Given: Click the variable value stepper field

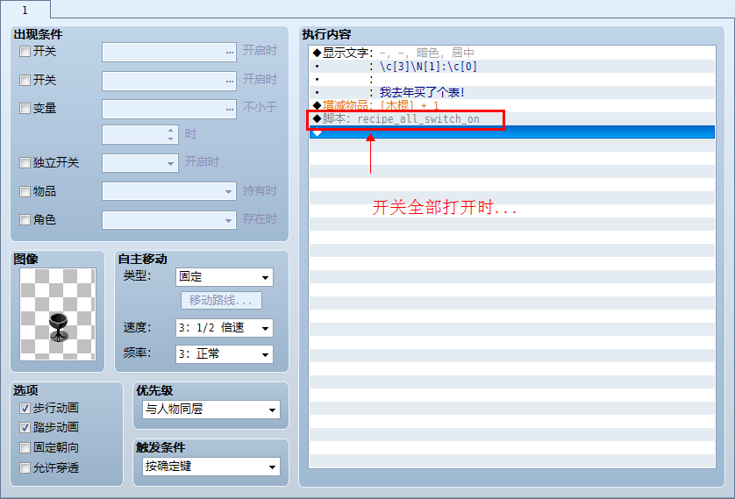Looking at the screenshot, I should tap(140, 135).
